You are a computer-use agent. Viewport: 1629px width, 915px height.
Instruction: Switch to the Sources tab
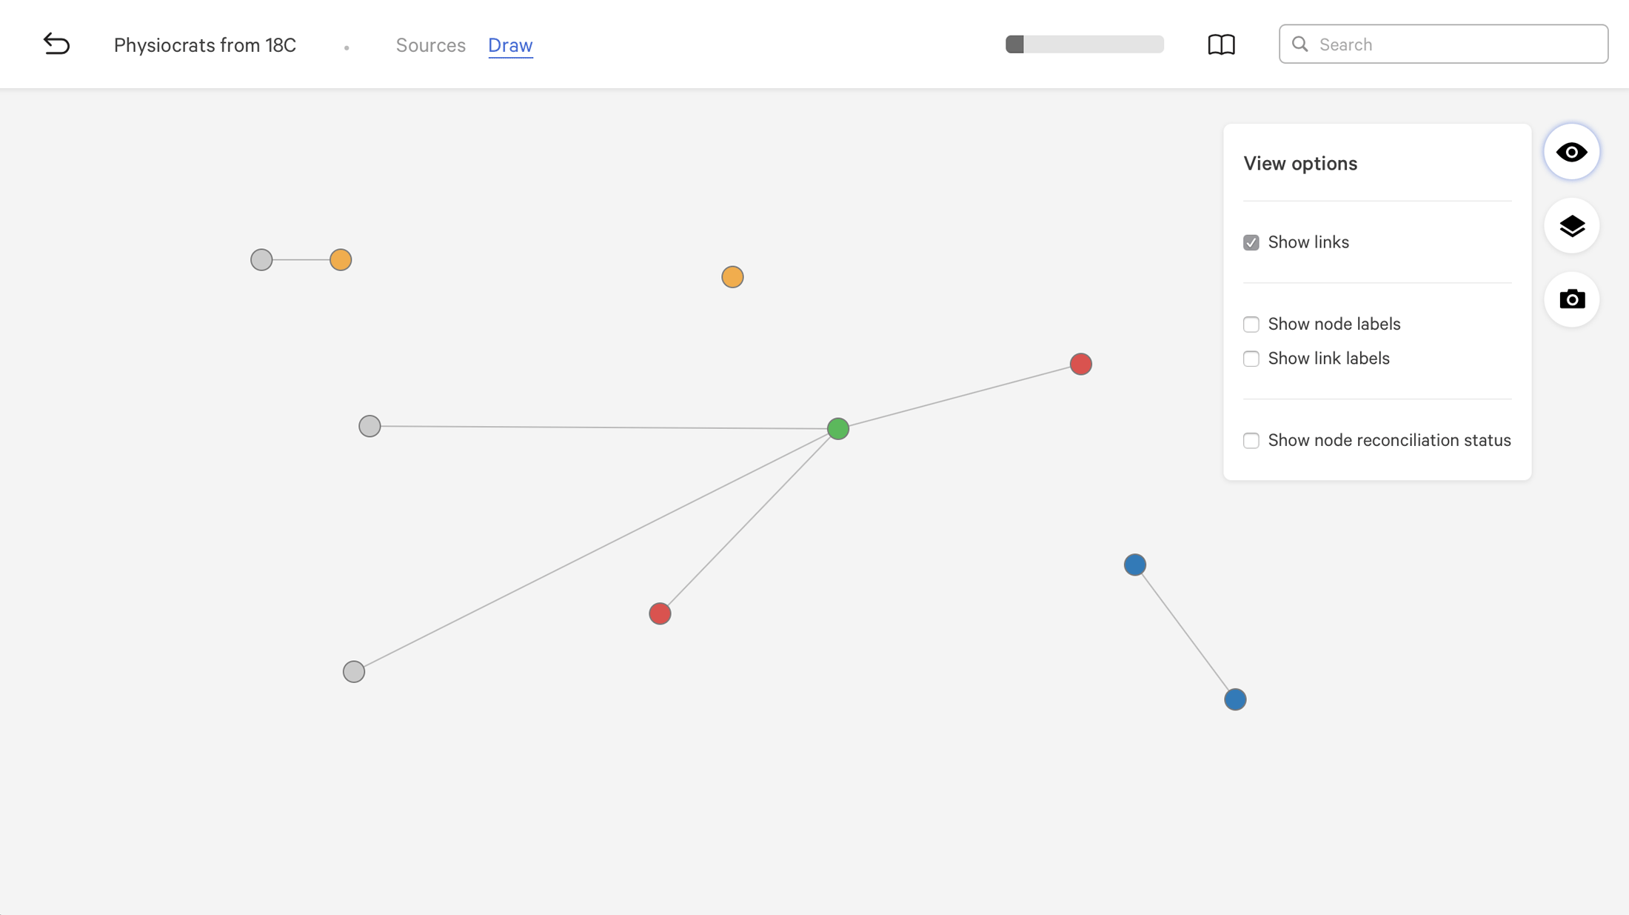(431, 44)
